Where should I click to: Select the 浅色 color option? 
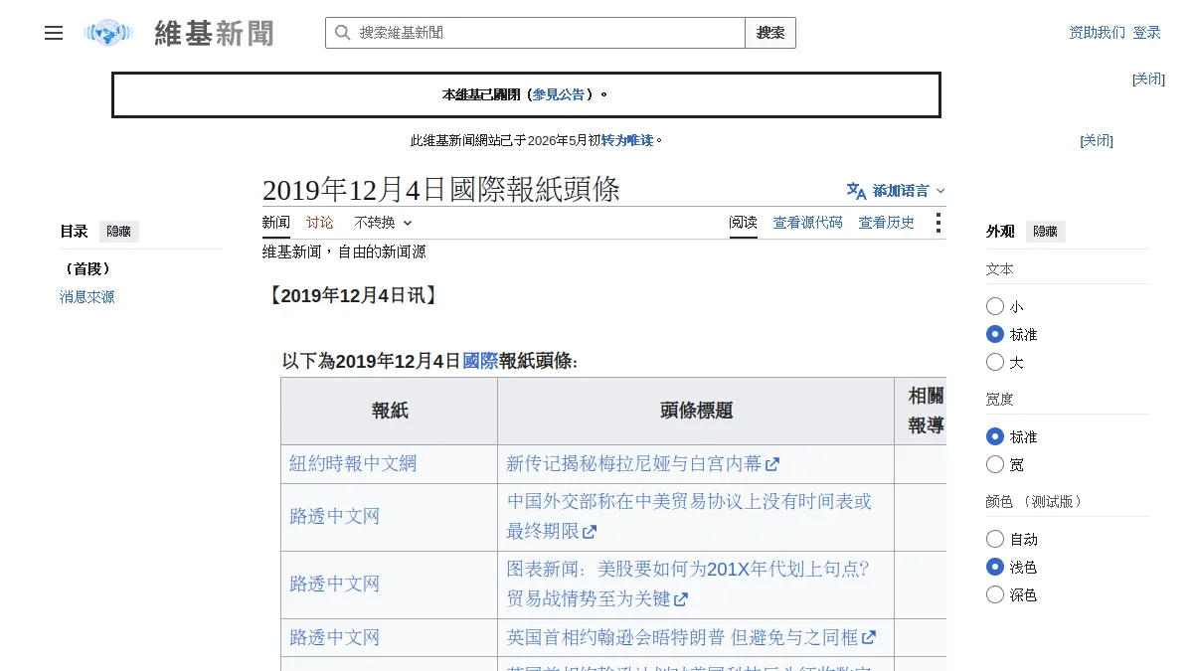pos(995,567)
